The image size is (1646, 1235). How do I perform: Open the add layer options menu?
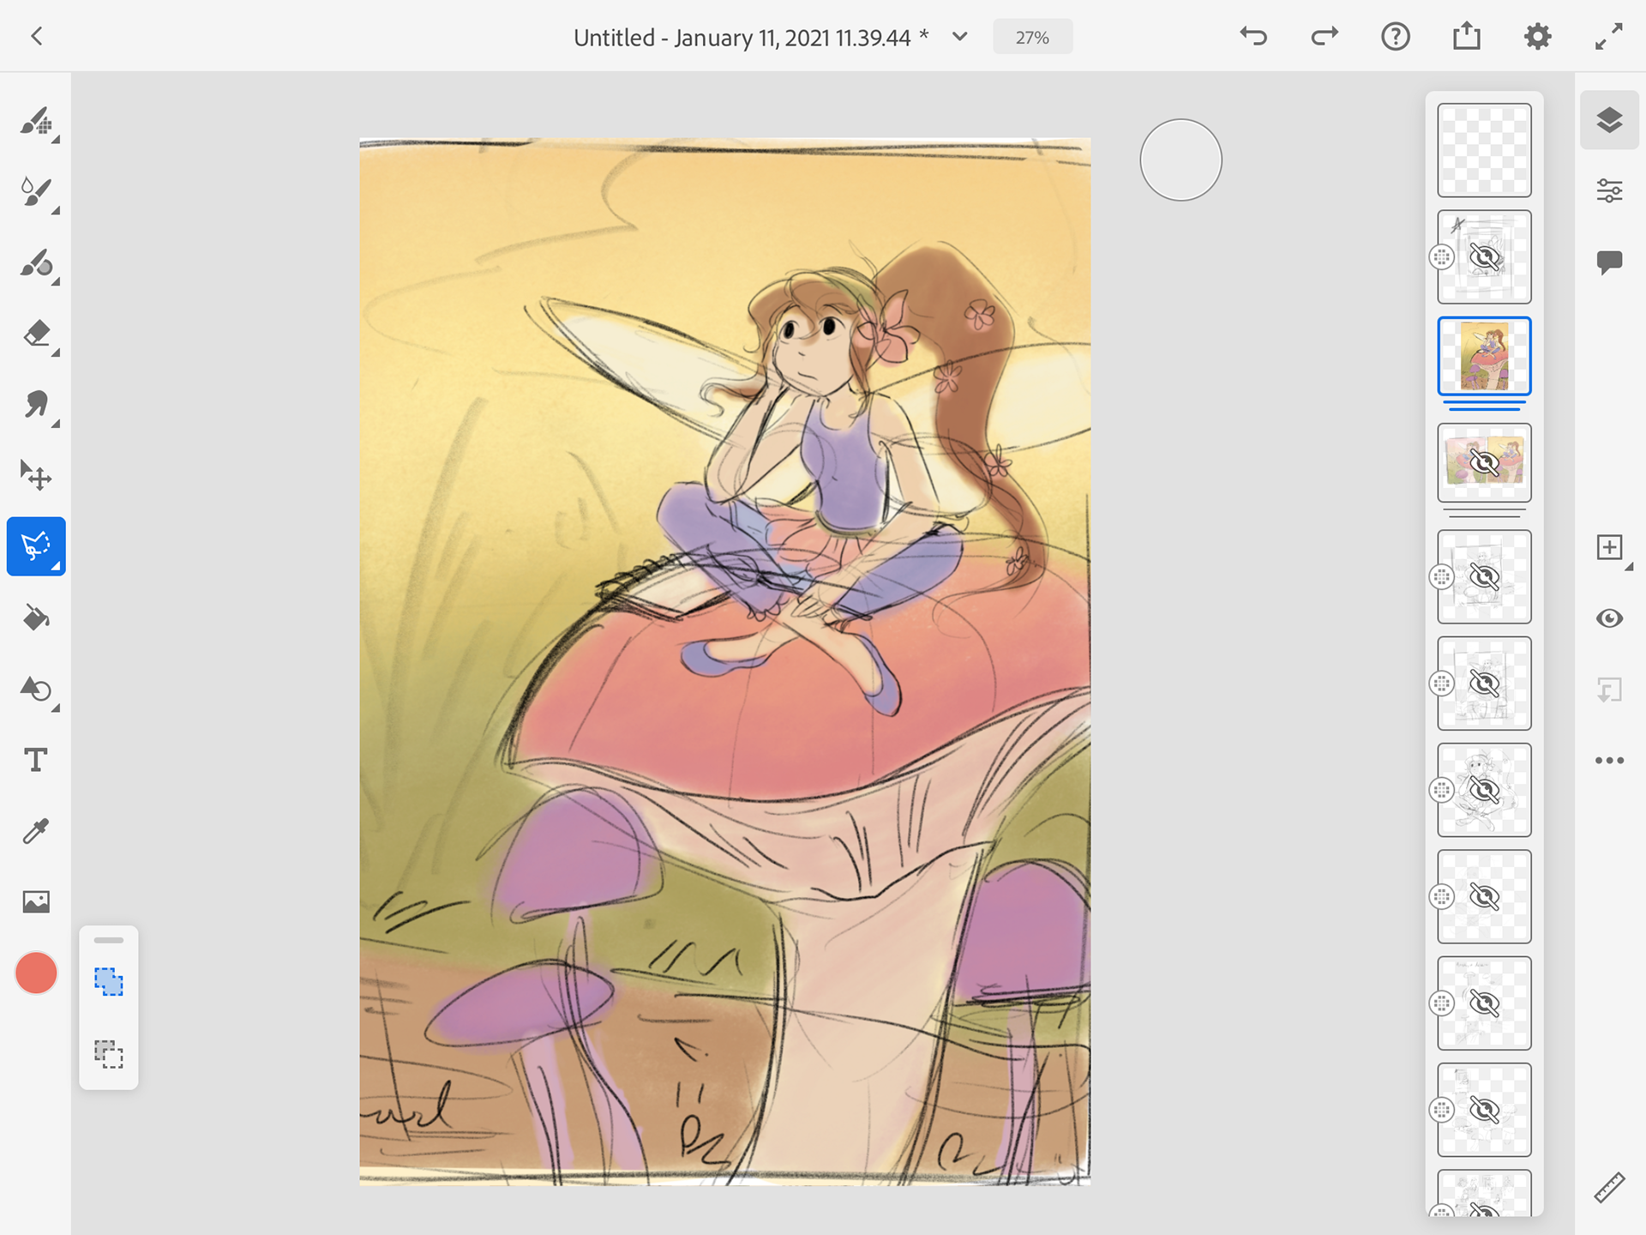1609,547
